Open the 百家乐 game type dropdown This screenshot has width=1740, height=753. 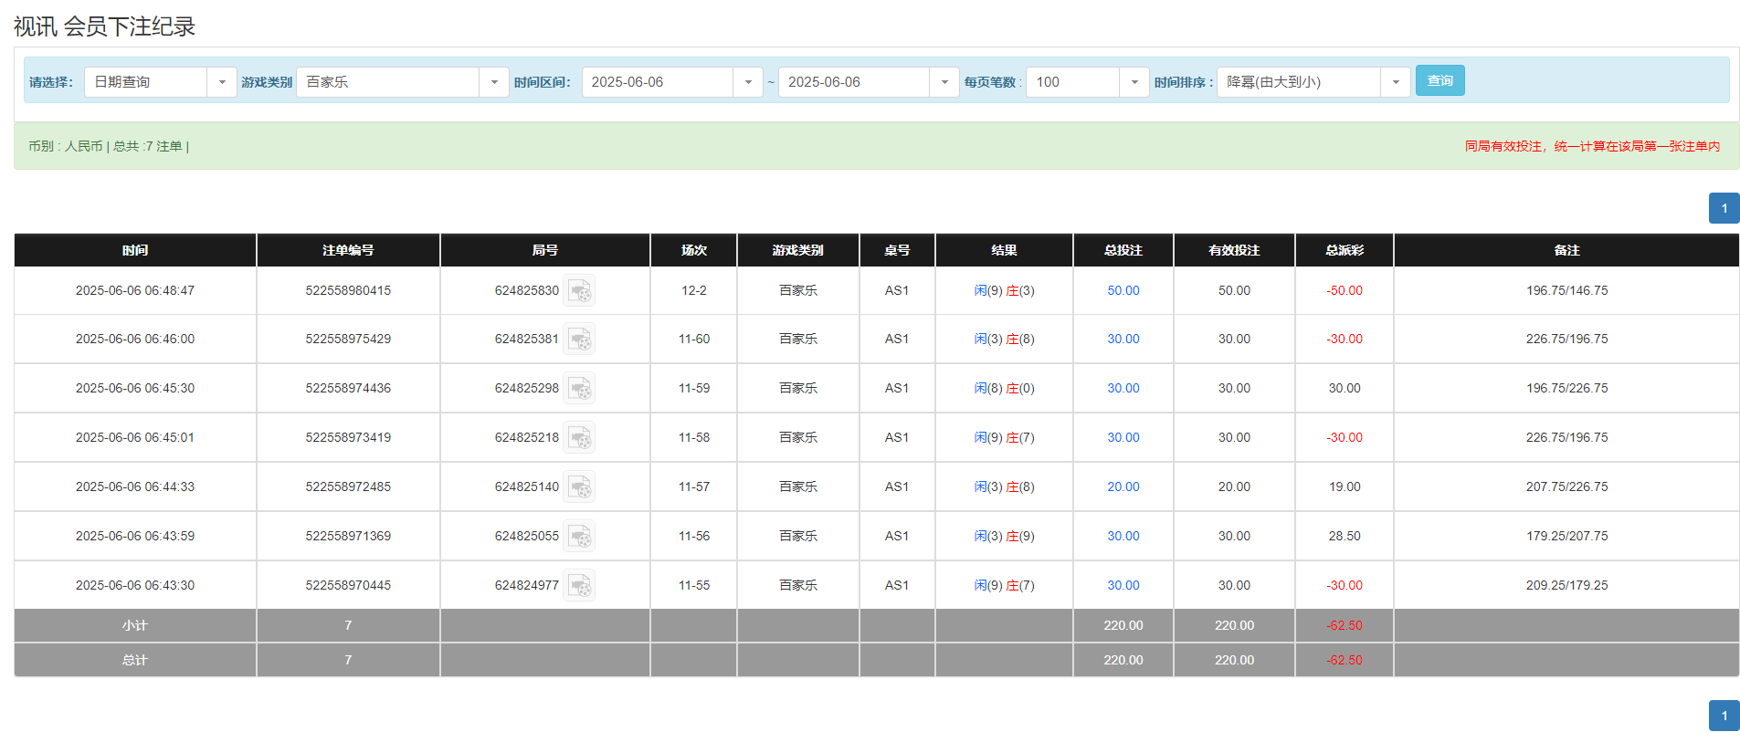coord(493,82)
